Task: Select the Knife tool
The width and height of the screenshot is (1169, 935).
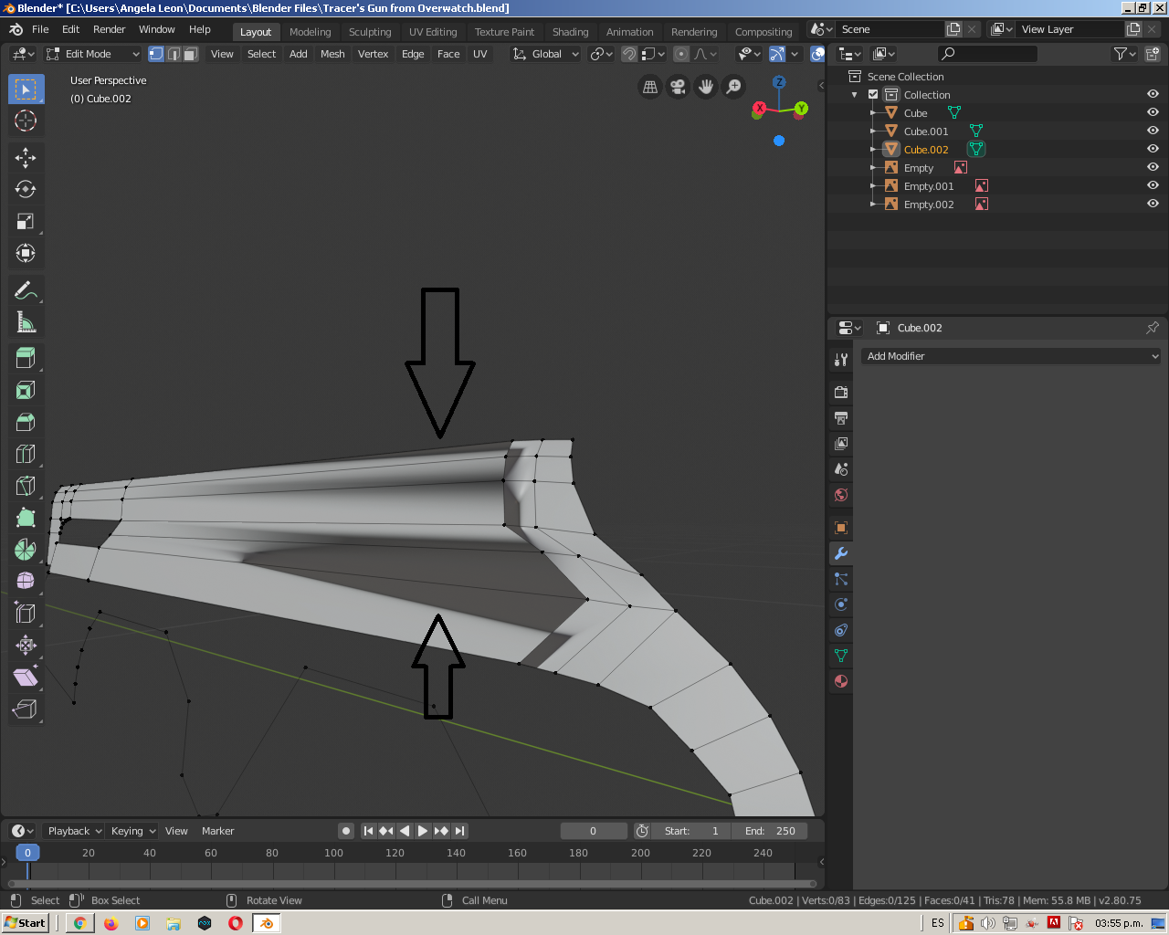Action: coord(26,486)
